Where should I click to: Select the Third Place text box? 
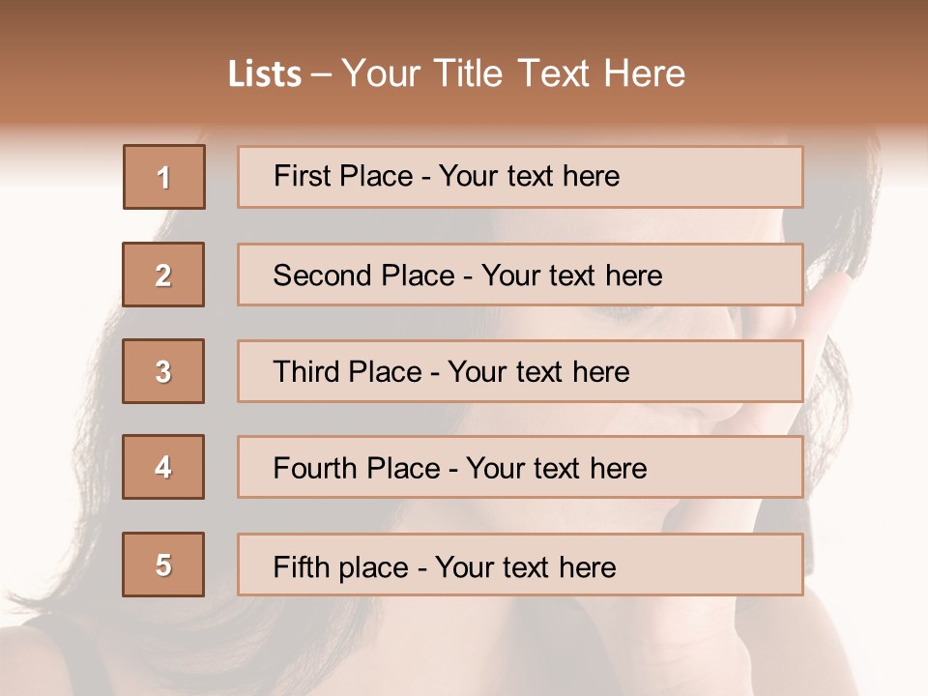coord(520,371)
